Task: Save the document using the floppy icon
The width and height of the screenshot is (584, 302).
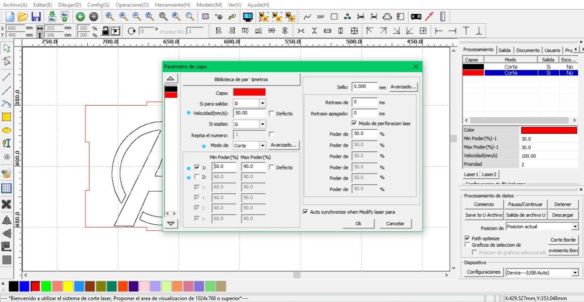Action: (x=36, y=17)
